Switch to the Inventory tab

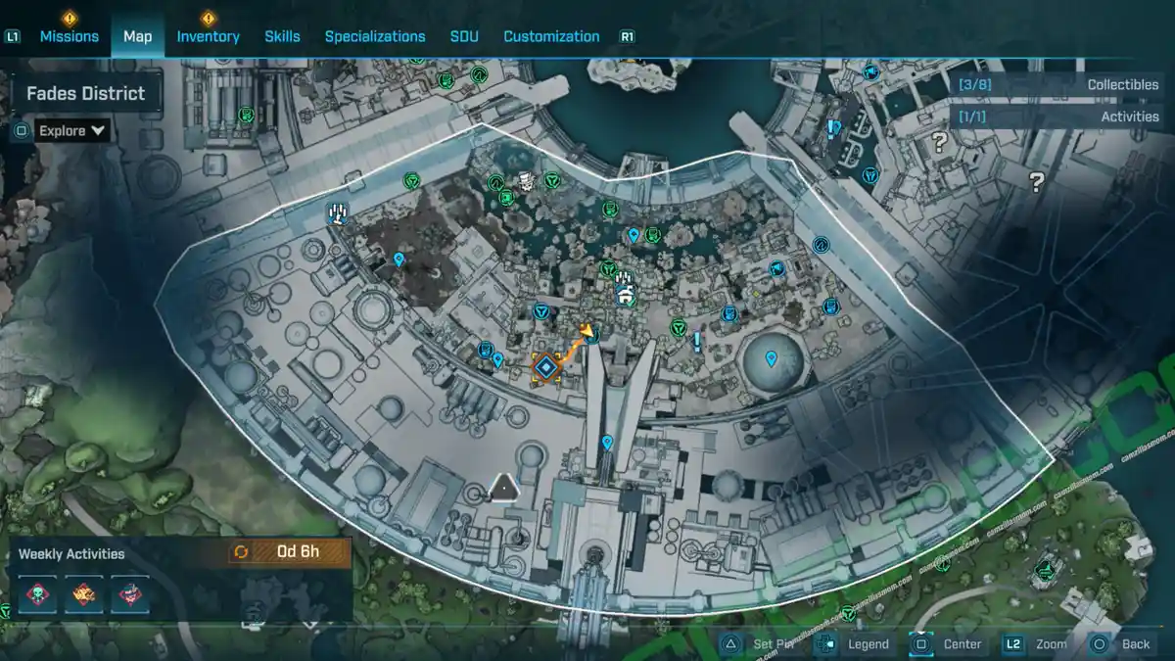(x=208, y=35)
